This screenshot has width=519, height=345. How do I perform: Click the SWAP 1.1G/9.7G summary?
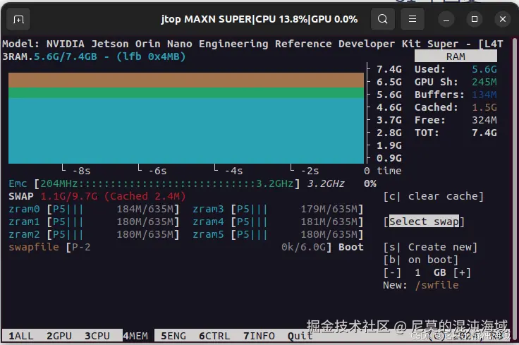(97, 196)
